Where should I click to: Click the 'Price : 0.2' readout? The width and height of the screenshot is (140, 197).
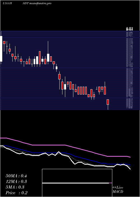click(x=17, y=193)
